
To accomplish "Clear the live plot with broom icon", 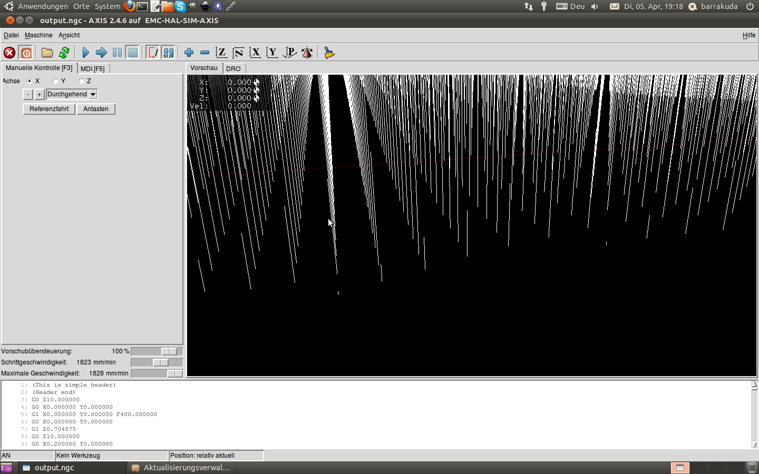I will 329,53.
